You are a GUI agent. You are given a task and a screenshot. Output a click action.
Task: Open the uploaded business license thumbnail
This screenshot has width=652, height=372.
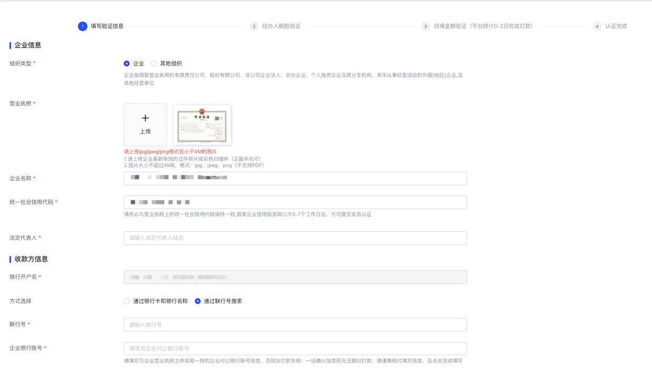coord(202,125)
